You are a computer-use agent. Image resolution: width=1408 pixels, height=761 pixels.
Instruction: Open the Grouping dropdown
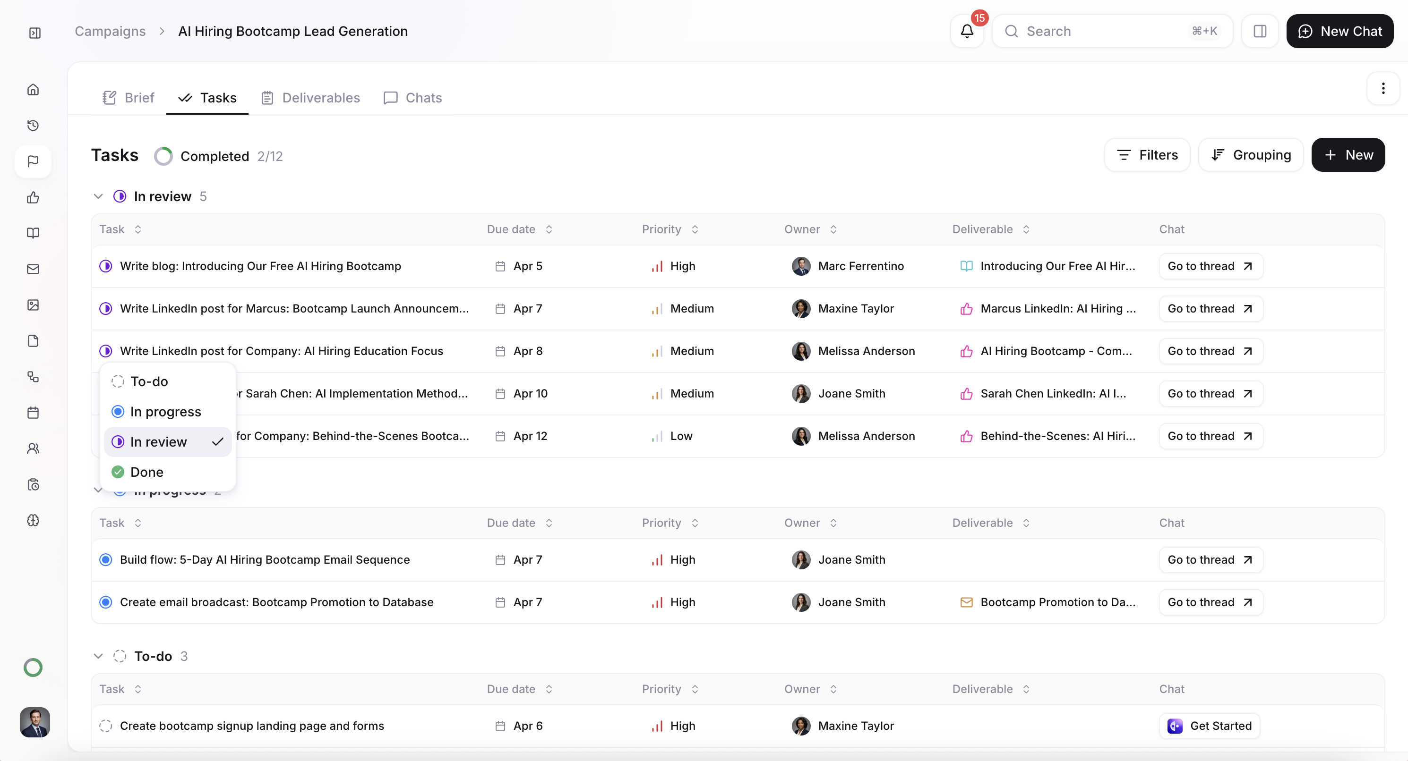[x=1251, y=155]
